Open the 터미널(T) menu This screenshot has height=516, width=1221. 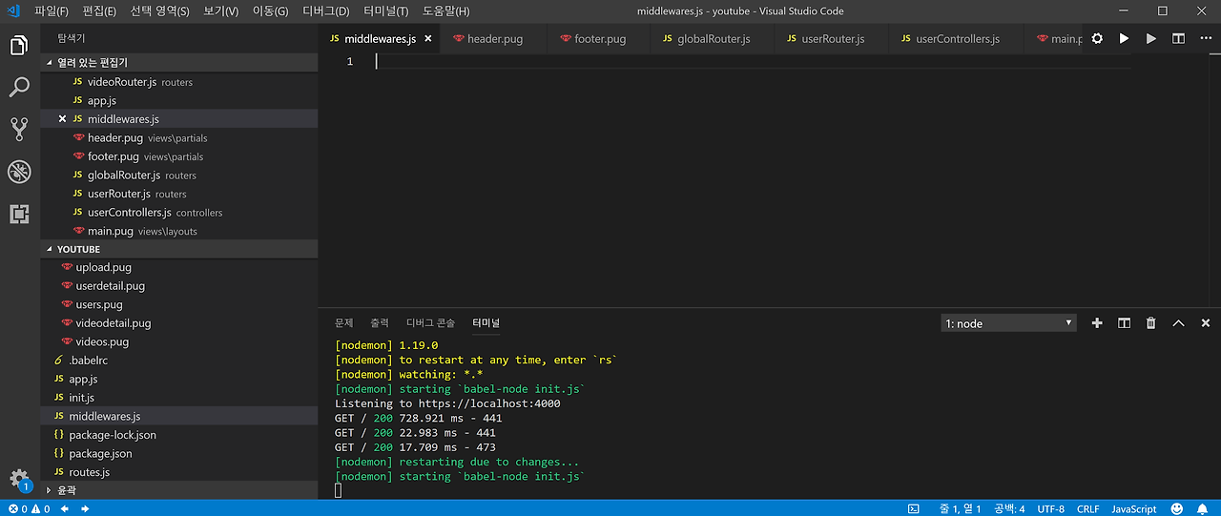coord(386,11)
